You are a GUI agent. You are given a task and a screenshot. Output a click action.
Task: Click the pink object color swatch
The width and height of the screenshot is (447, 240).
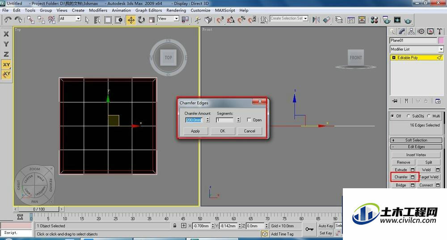point(441,41)
